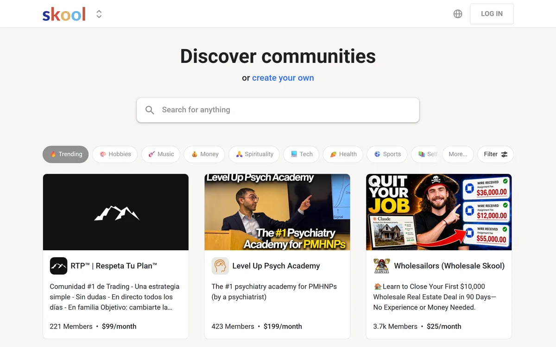Click the Discover communities heading
556x347 pixels.
point(278,56)
